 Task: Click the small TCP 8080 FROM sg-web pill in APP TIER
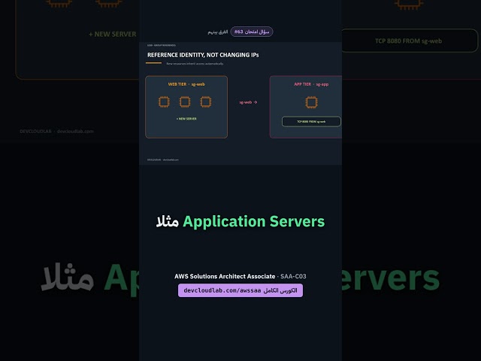coord(311,122)
